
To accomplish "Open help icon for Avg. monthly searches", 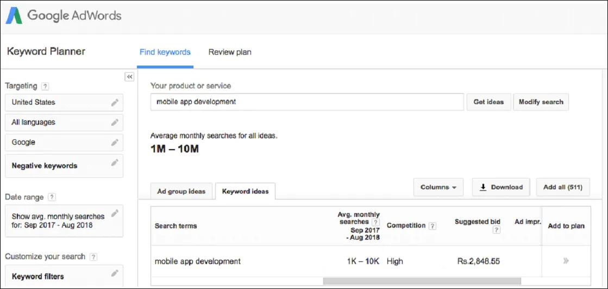I will pyautogui.click(x=375, y=222).
